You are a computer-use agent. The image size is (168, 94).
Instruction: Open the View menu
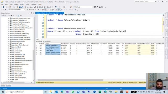point(11,4)
